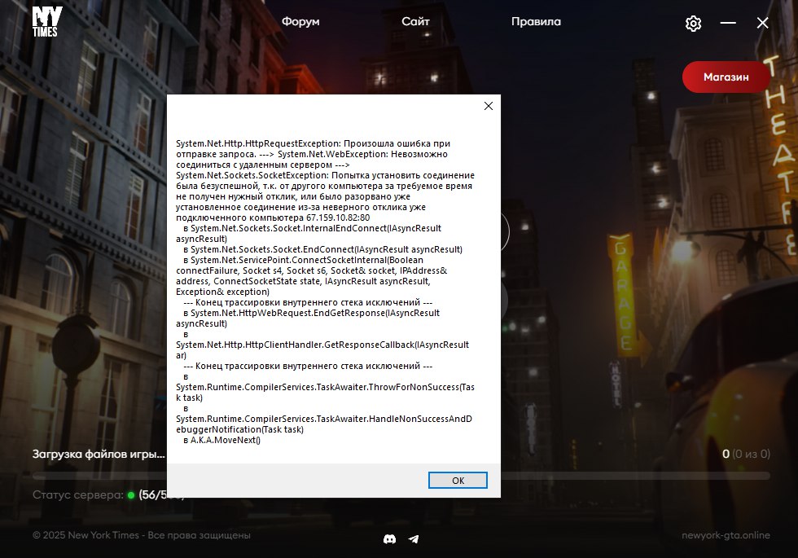The image size is (798, 558).
Task: Minimize the launcher window
Action: tap(728, 23)
